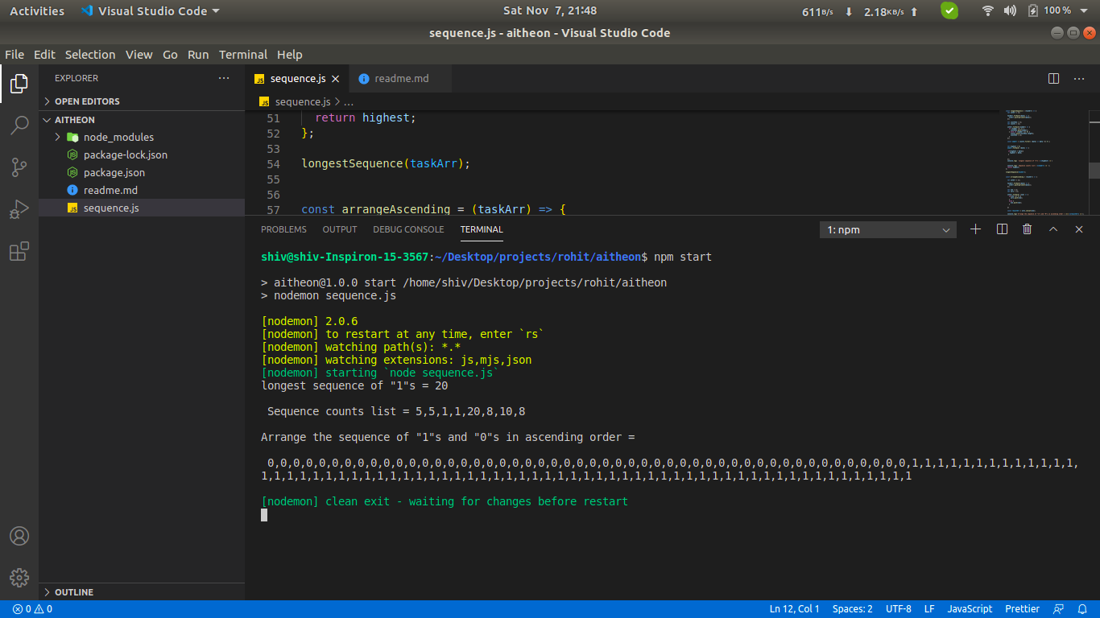
Task: Open notifications bell in status bar
Action: (1083, 609)
